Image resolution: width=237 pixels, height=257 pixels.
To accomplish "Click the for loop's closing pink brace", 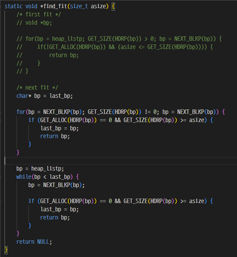I will [x=18, y=152].
